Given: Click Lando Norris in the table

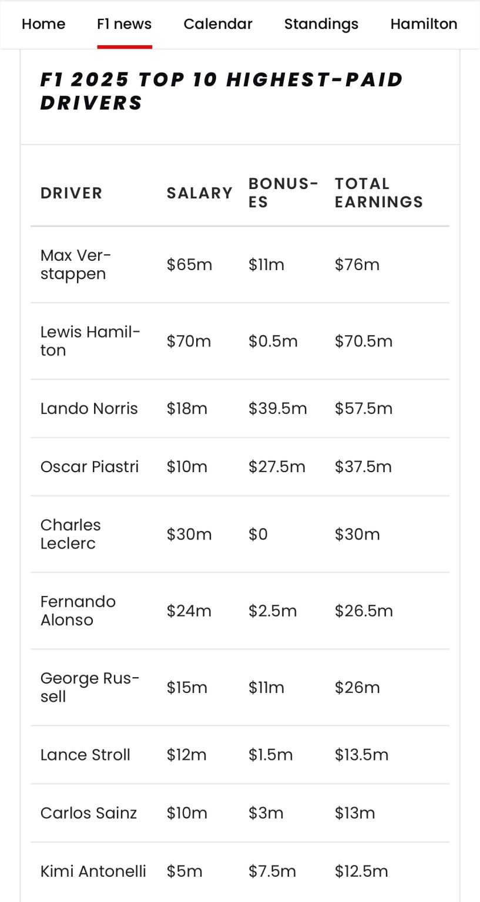Looking at the screenshot, I should (x=89, y=408).
